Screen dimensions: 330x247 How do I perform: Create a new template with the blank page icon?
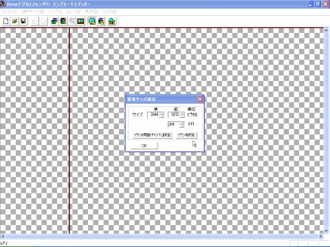(x=5, y=21)
